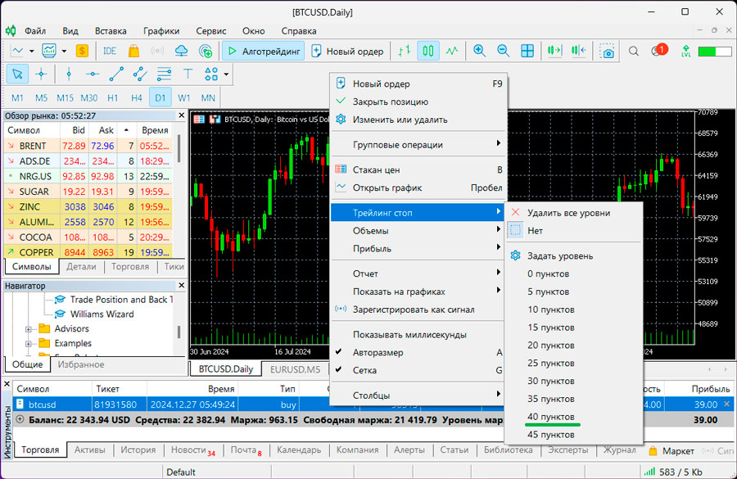737x479 pixels.
Task: Select the text label tool
Action: (188, 74)
